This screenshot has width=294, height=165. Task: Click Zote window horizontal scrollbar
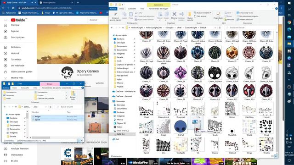coord(41,137)
